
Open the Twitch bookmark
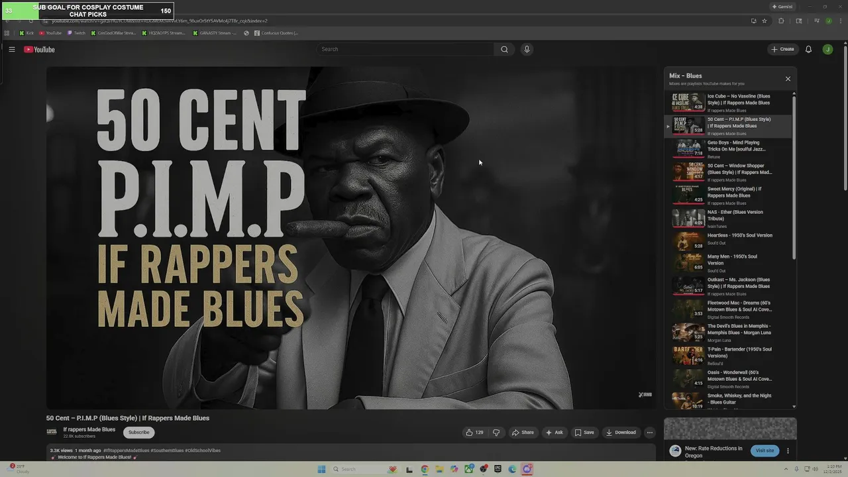coord(76,32)
